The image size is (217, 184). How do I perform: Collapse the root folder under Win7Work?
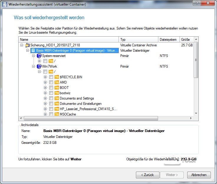pos(39,72)
